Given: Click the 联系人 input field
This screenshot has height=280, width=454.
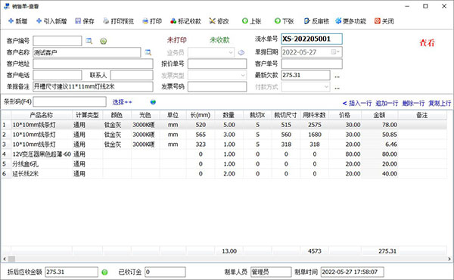Looking at the screenshot, I should [132, 75].
